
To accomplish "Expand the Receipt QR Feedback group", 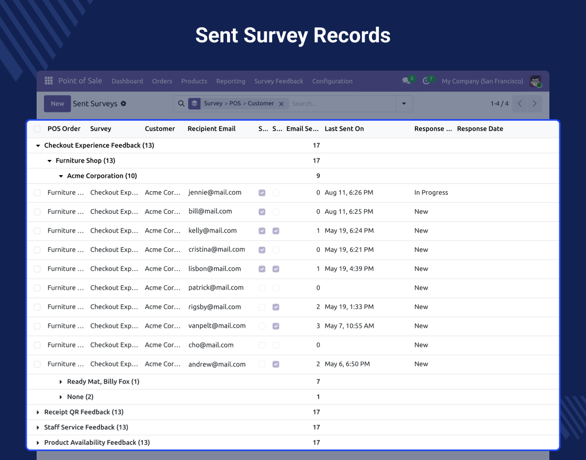I will pos(38,412).
